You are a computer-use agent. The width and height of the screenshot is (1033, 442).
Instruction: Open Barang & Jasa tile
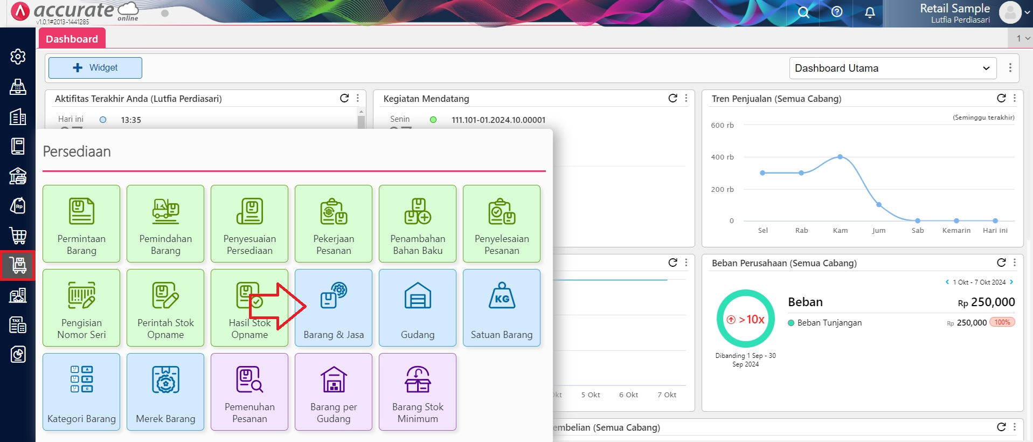tap(334, 308)
